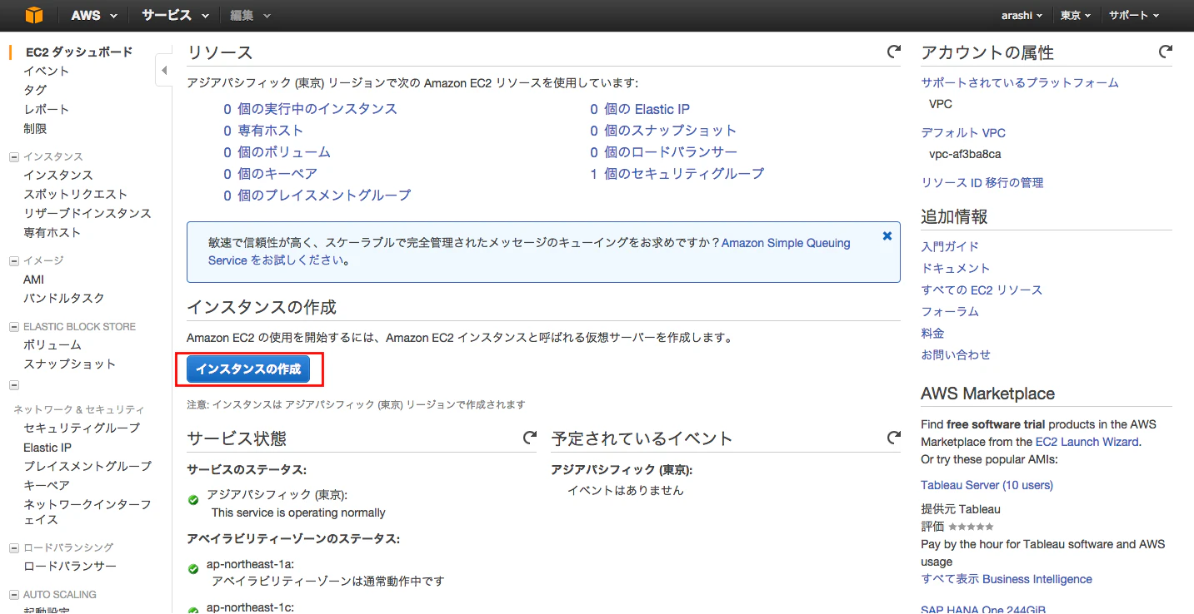Collapse the ネットワーク & セキュリティ section
This screenshot has width=1194, height=614.
pos(13,385)
